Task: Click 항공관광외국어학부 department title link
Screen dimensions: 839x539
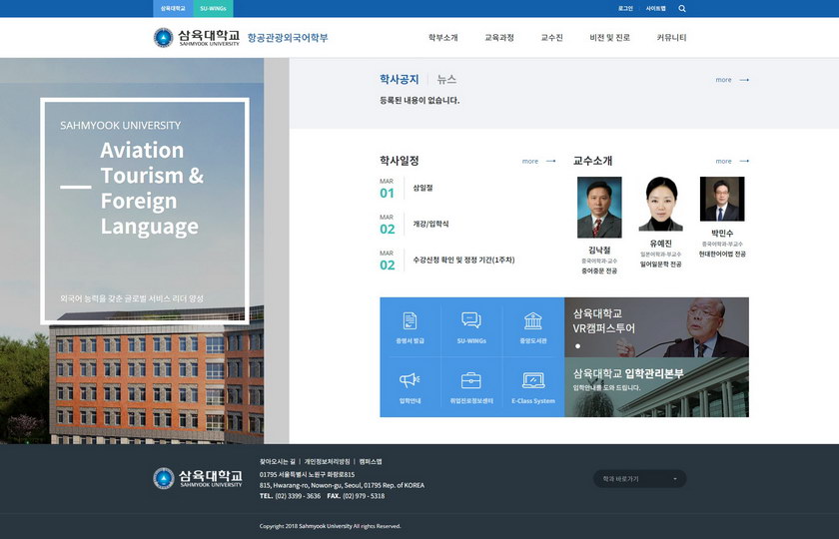Action: (x=288, y=38)
